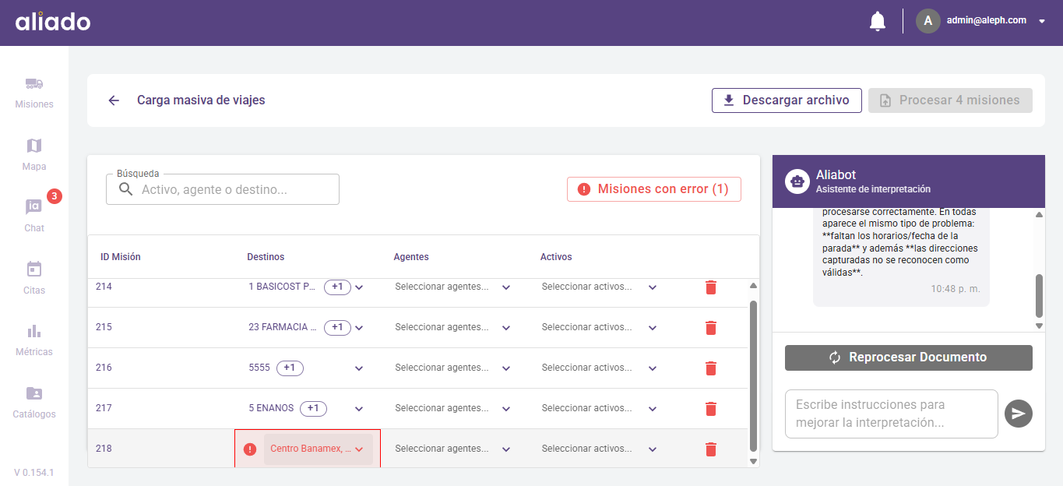
Task: Delete mission 214 with trash icon
Action: click(x=710, y=287)
